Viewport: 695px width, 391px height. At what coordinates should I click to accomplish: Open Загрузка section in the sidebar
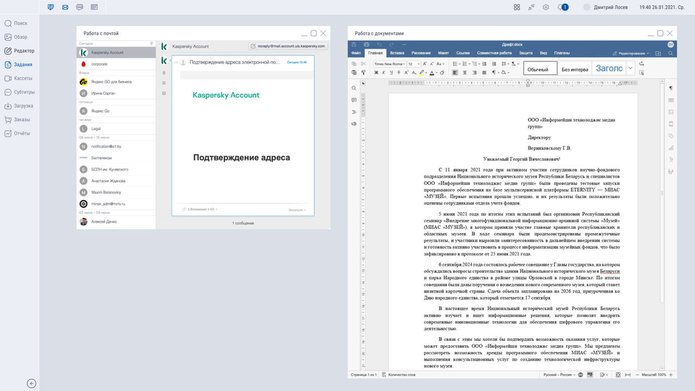19,106
